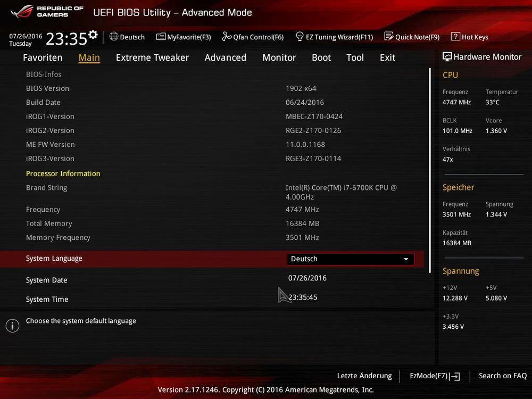The image size is (532, 399).
Task: Open MyFavorite(F3) list icon
Action: click(161, 37)
